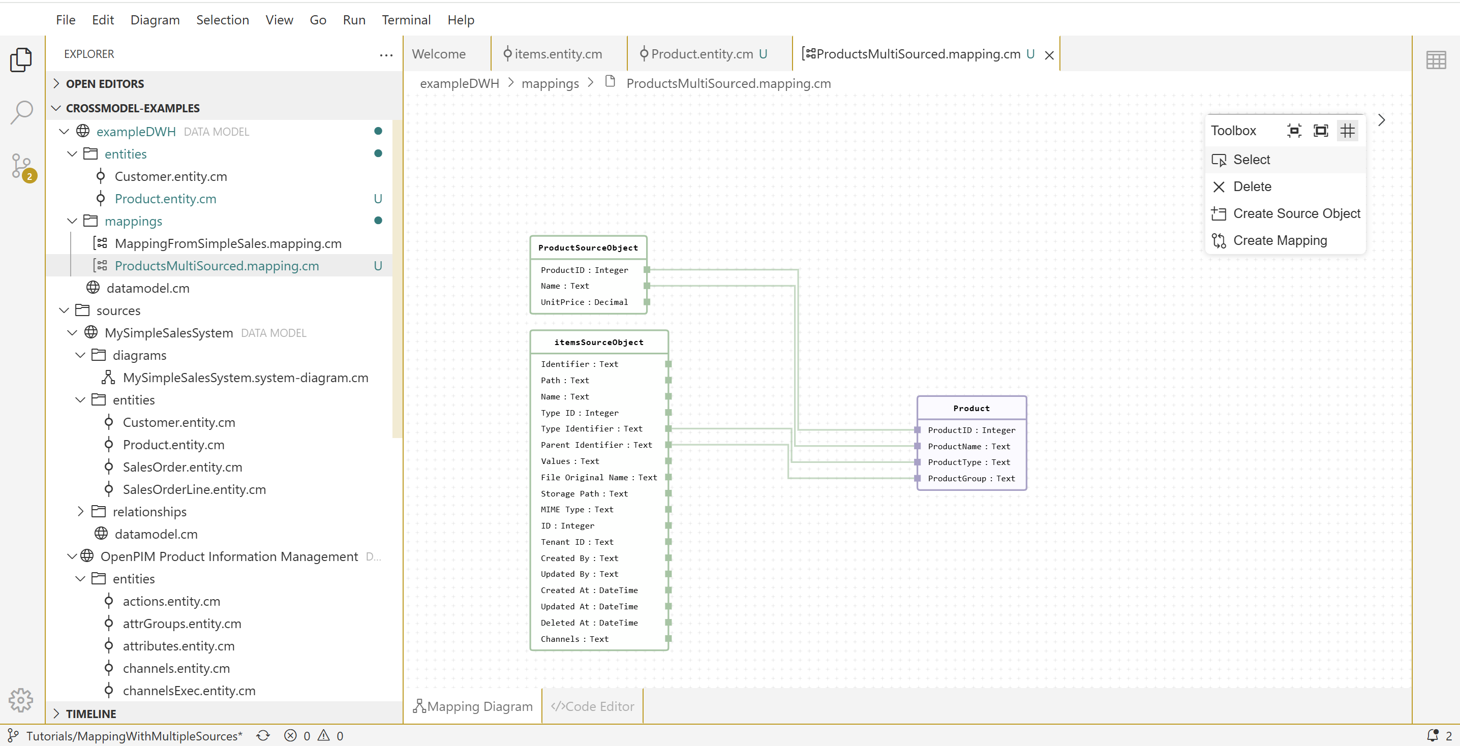Toggle the grid icon in Toolbox
Viewport: 1460px width, 746px height.
[1347, 131]
